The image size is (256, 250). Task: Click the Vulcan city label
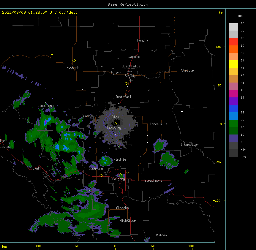click(161, 235)
